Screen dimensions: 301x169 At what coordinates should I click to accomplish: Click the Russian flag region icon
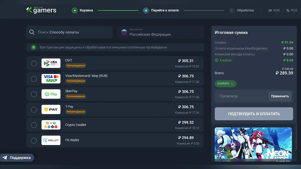[x=124, y=32]
